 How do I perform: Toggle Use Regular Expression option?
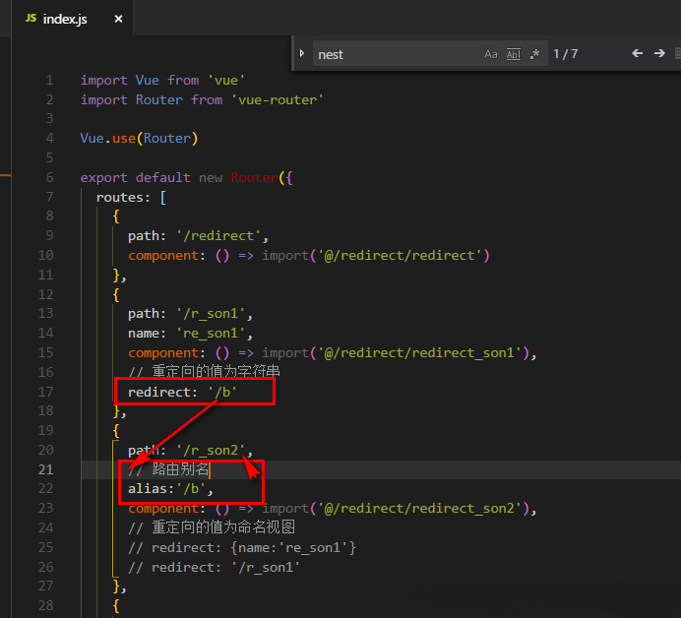point(534,54)
